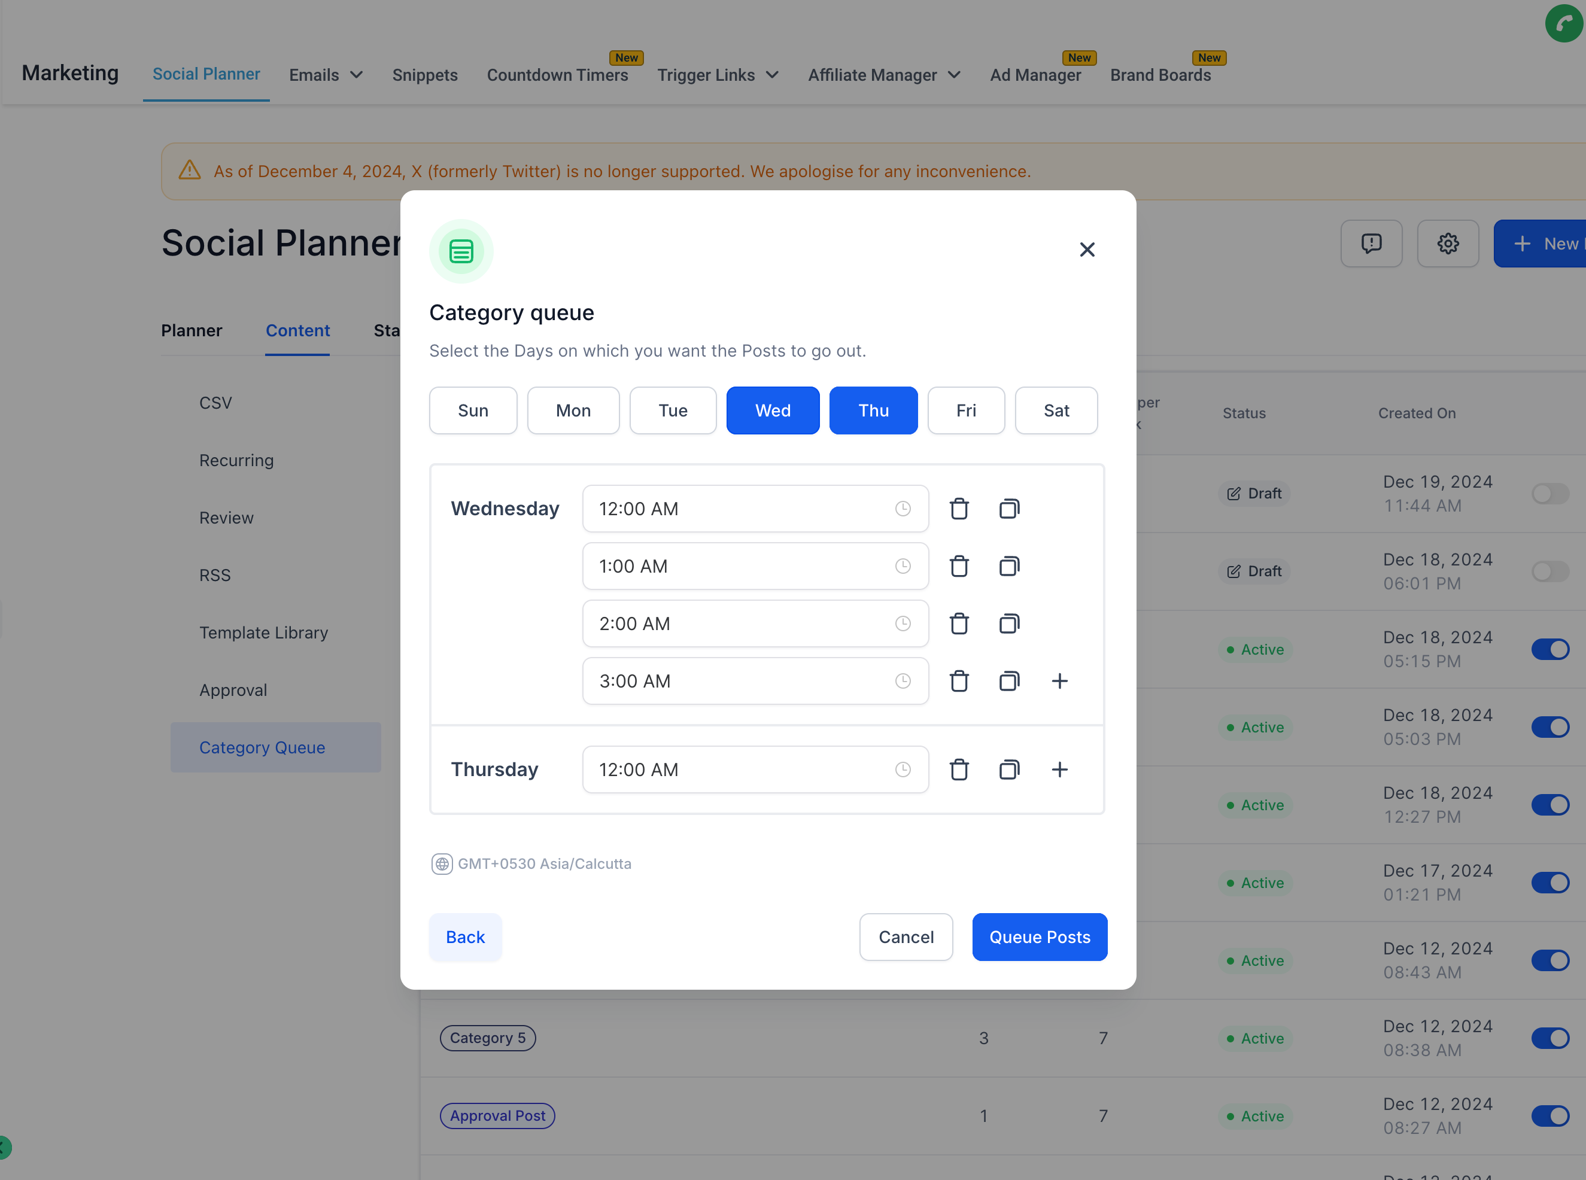
Task: Open the feedback chat icon beside settings
Action: click(x=1371, y=244)
